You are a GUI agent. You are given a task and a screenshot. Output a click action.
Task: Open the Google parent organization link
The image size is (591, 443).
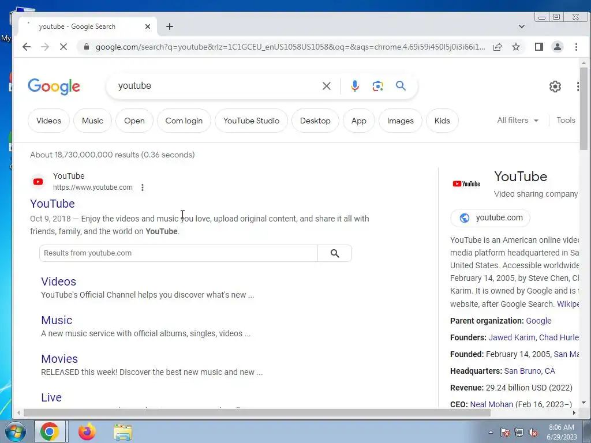(x=538, y=321)
